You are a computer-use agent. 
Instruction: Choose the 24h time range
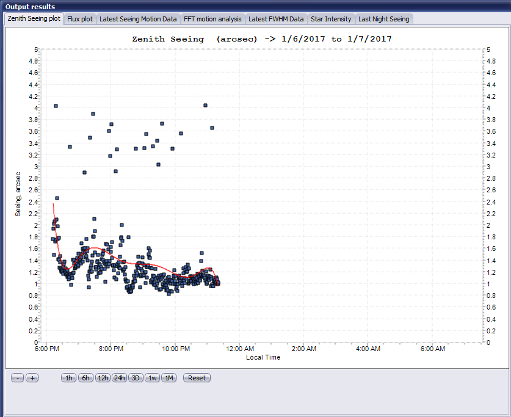pos(120,378)
